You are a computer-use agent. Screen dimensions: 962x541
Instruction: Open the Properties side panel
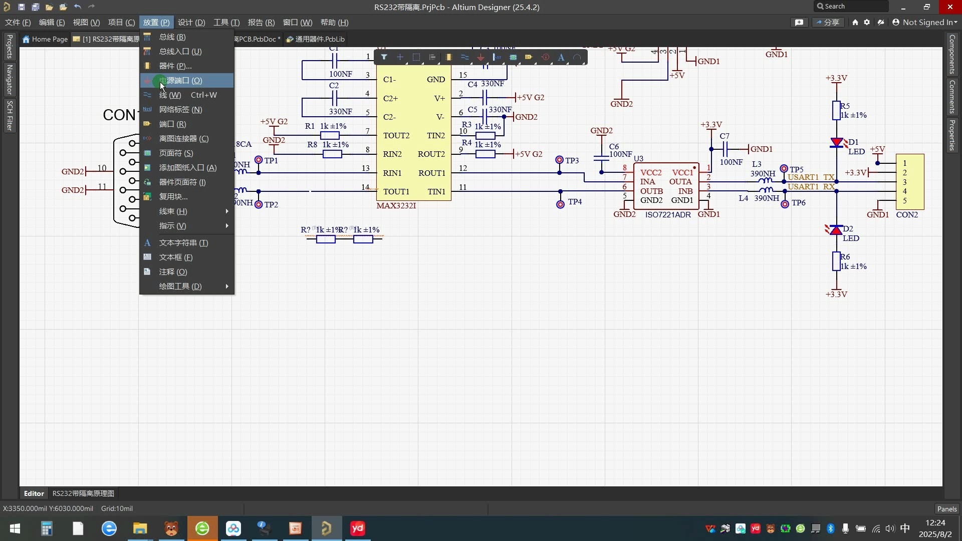point(952,135)
